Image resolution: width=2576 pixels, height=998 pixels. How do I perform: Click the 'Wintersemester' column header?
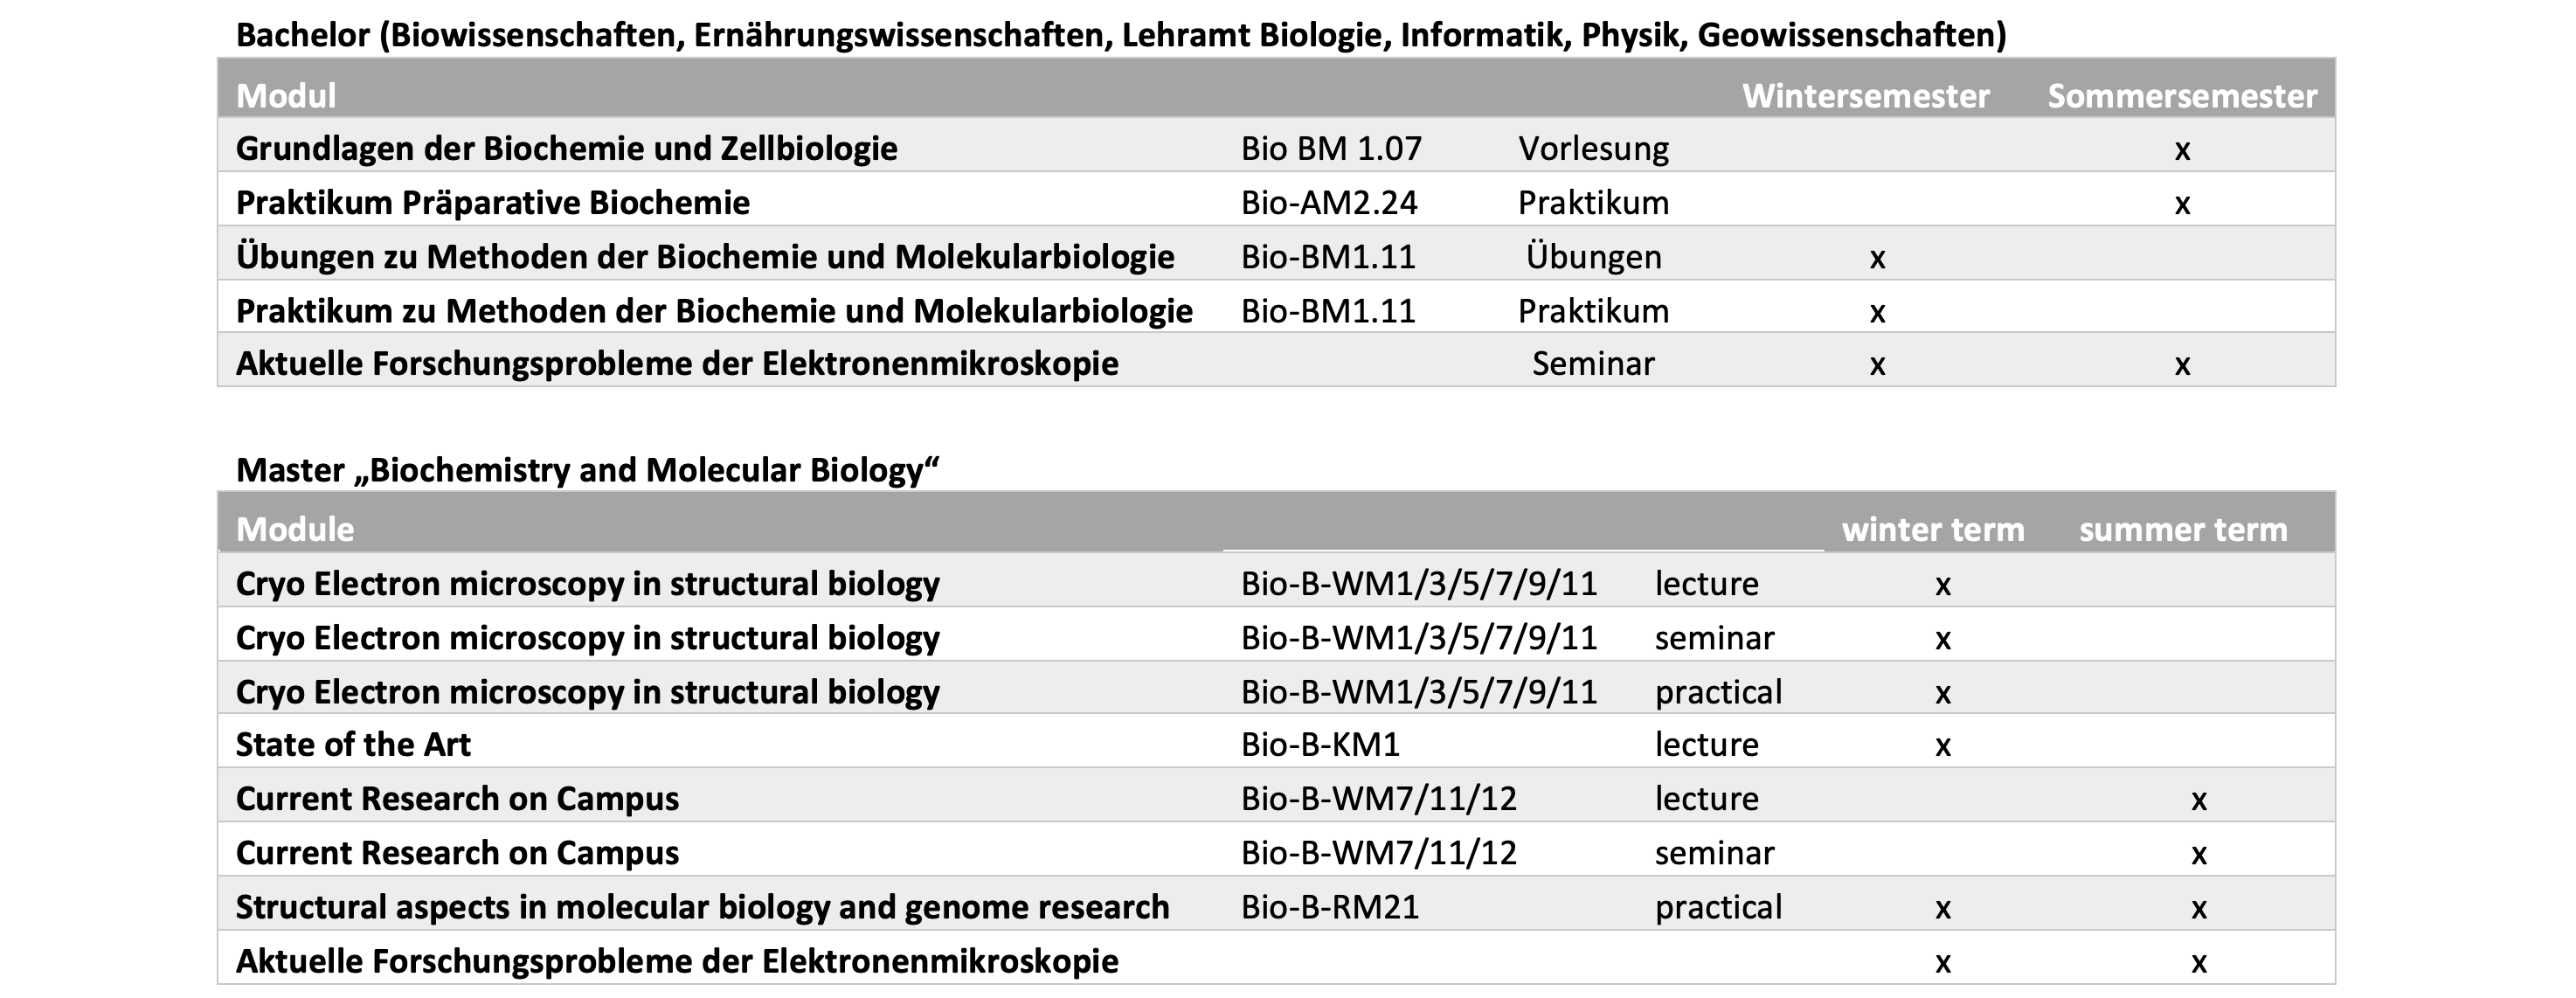[1865, 96]
